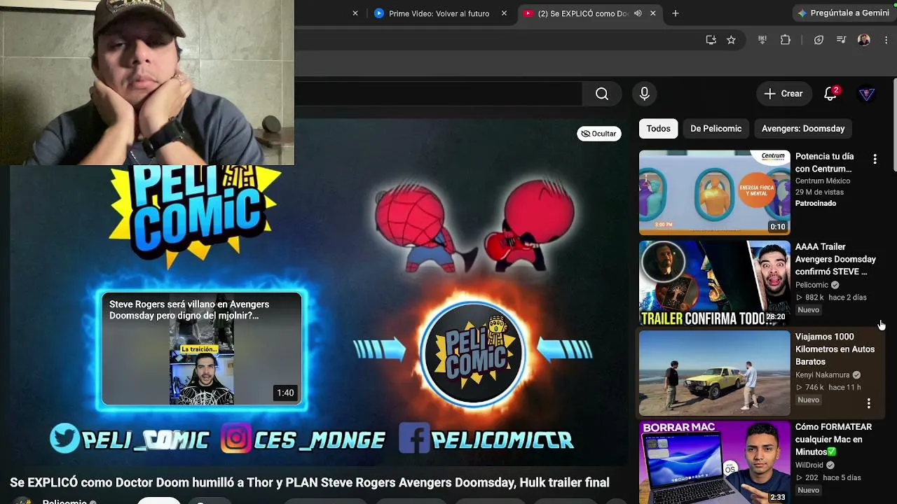Close the YouTube Se EXPLICÓ tab
Viewport: 897px width, 504px height.
pos(653,13)
